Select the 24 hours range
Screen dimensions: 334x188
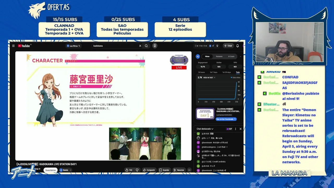tap(201, 72)
